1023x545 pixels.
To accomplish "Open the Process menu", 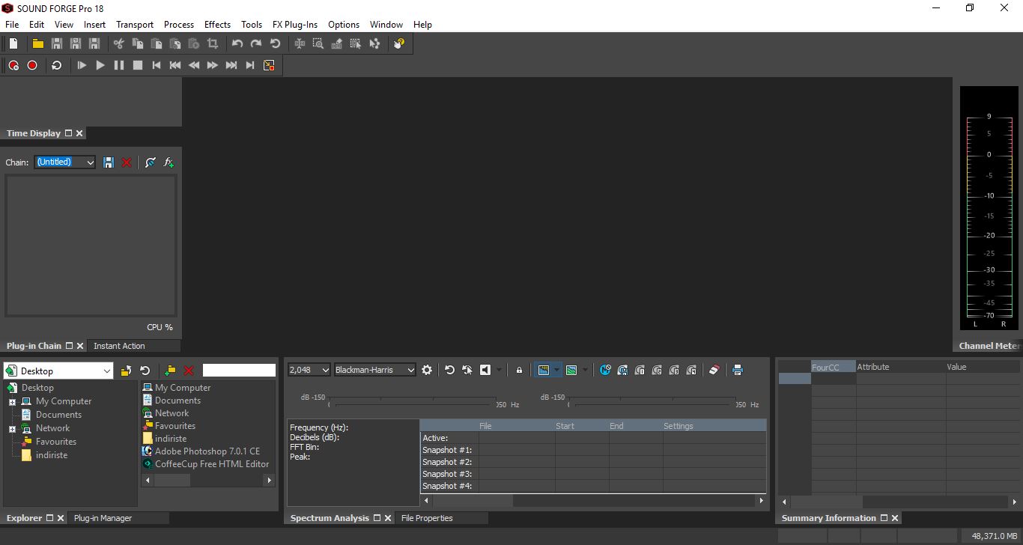I will click(x=179, y=25).
